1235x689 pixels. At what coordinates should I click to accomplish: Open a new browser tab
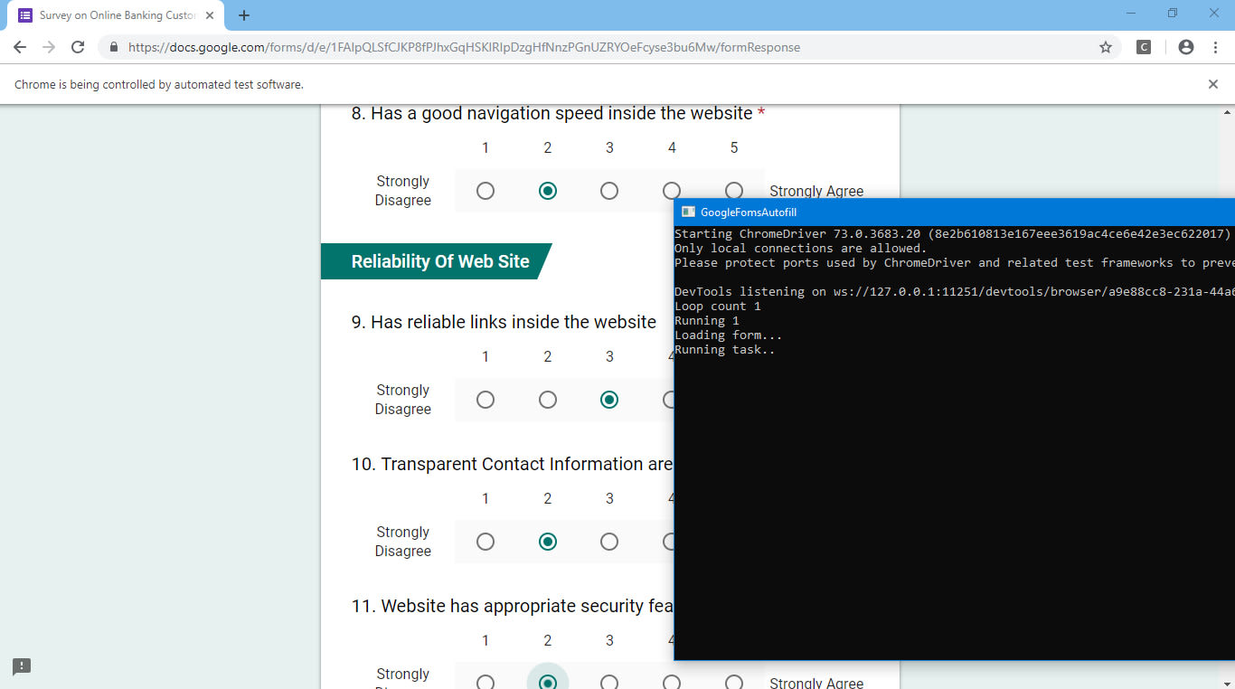point(244,15)
